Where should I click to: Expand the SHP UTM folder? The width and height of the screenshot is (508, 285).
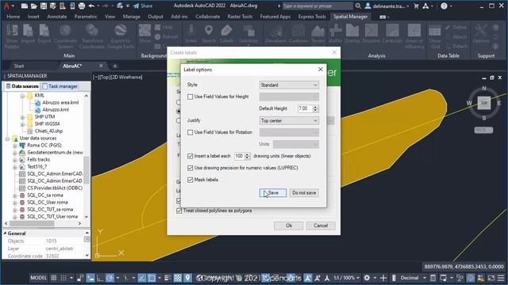(x=22, y=117)
